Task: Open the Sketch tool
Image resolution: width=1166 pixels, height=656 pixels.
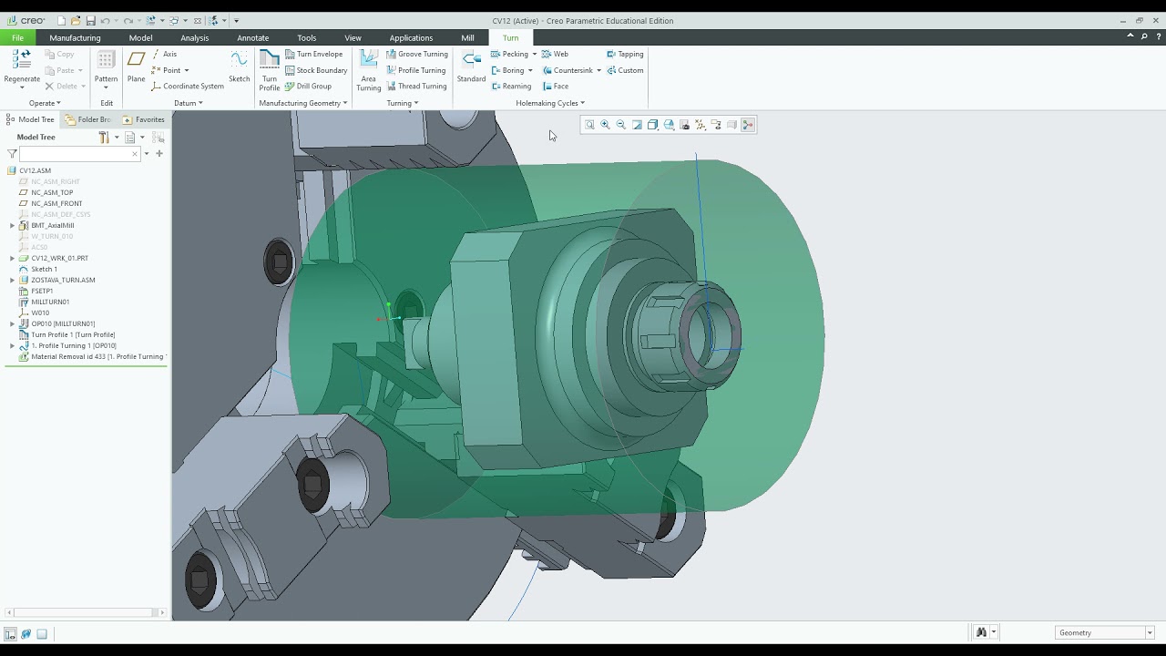Action: point(240,68)
